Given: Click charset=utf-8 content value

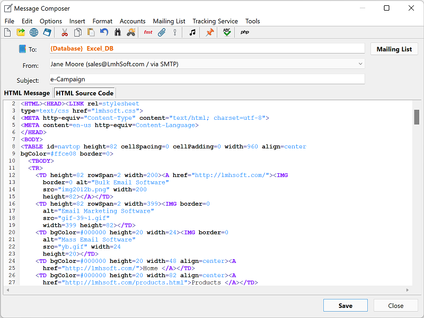Looking at the screenshot, I should point(237,118).
